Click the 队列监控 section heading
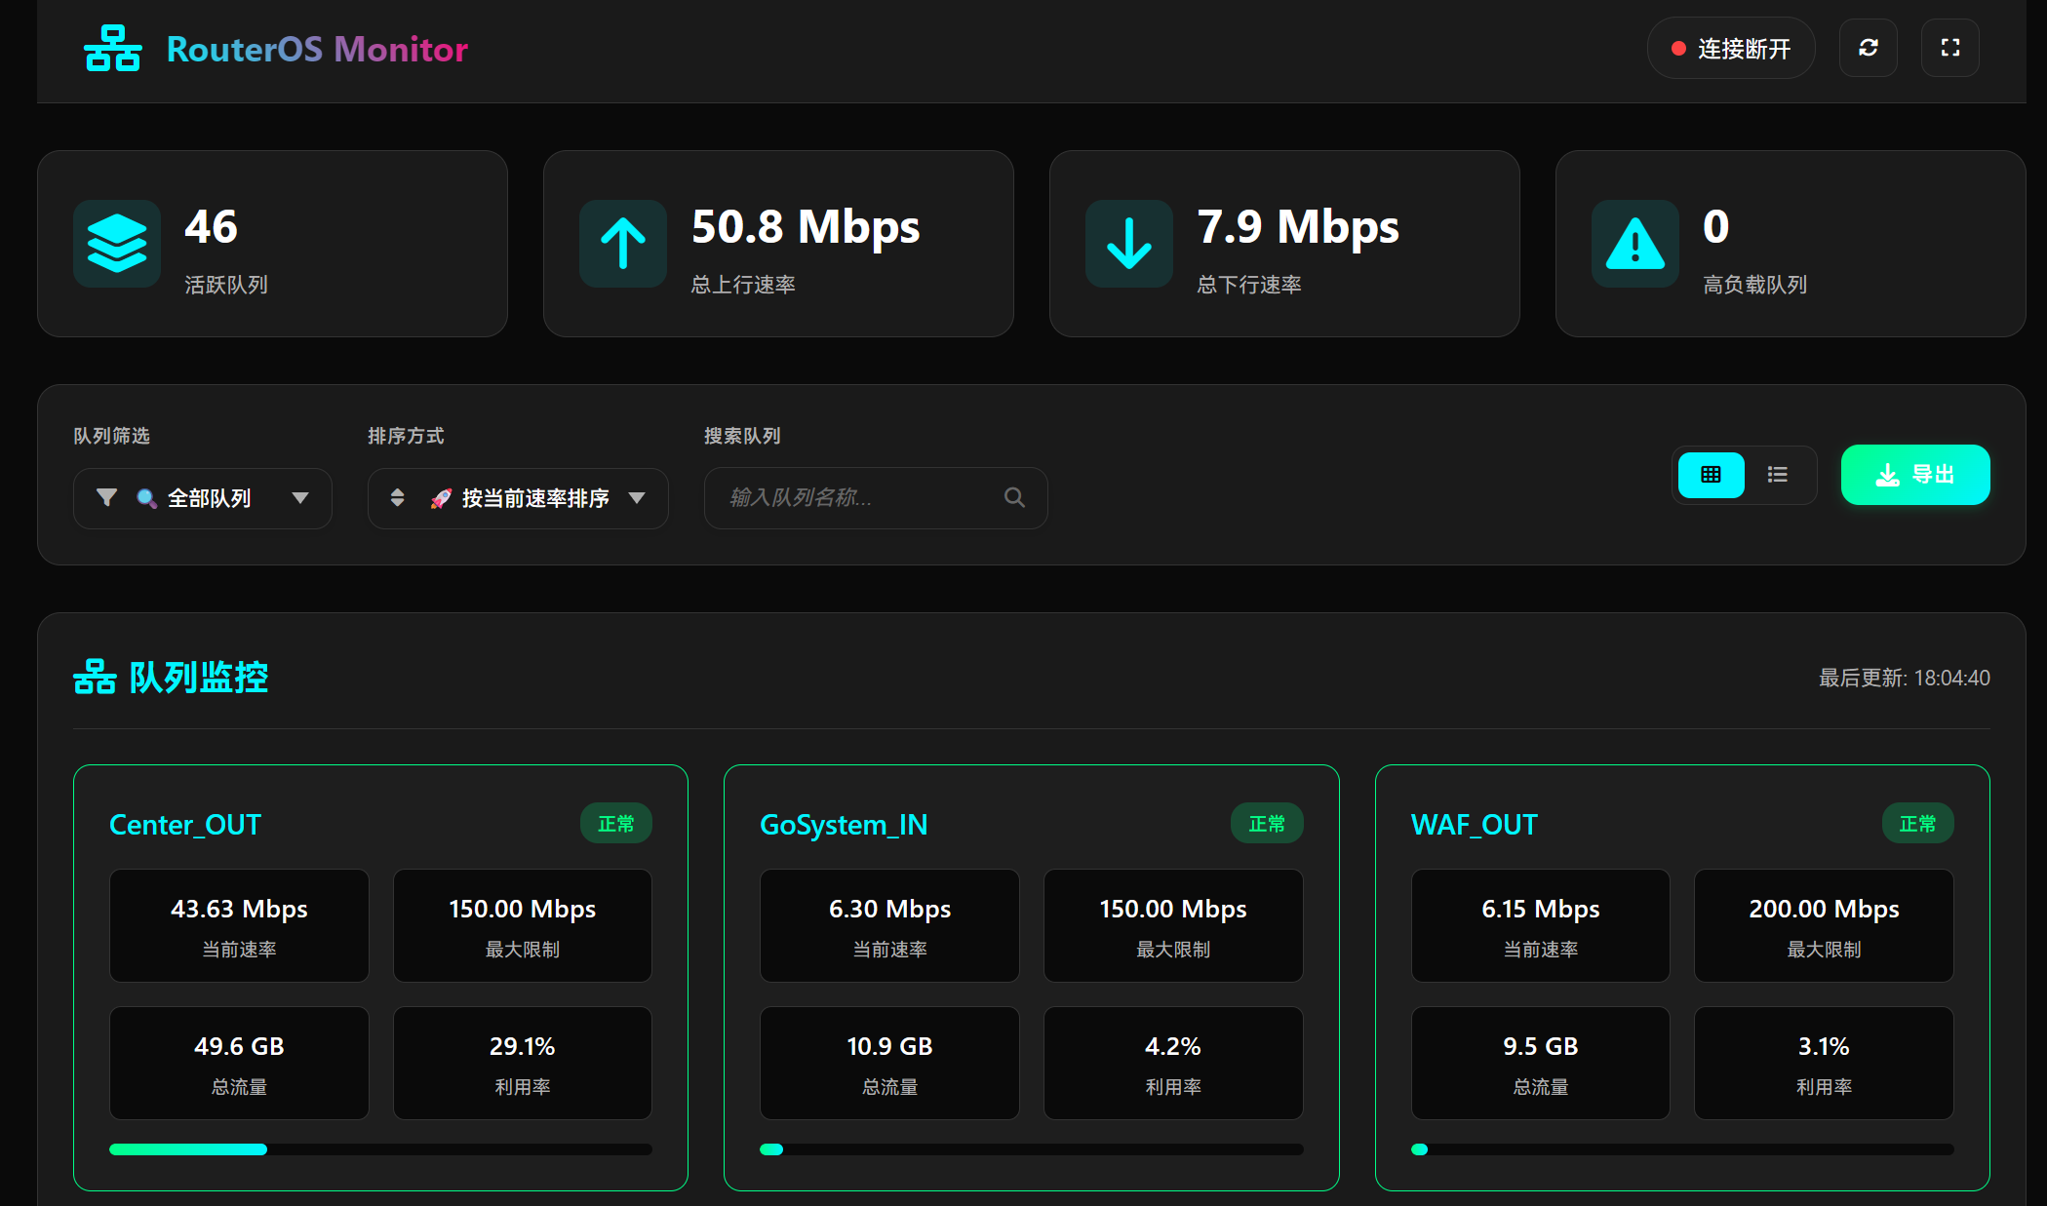2047x1206 pixels. (171, 677)
